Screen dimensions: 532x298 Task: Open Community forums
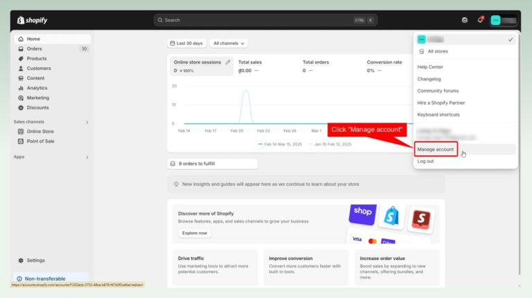point(438,91)
